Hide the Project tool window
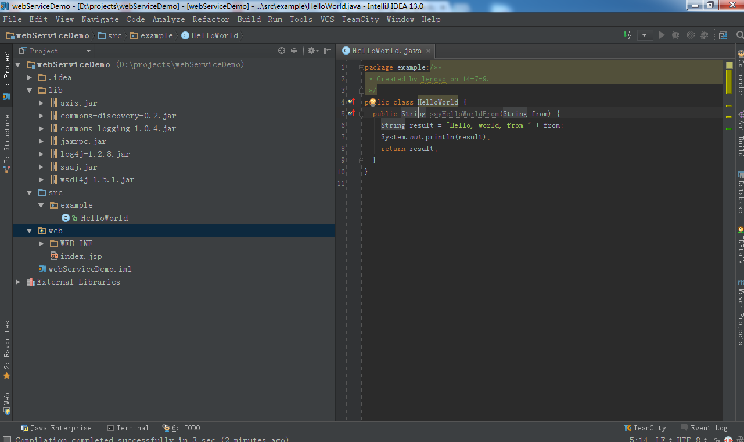Screen dimensions: 744x442 pyautogui.click(x=328, y=51)
